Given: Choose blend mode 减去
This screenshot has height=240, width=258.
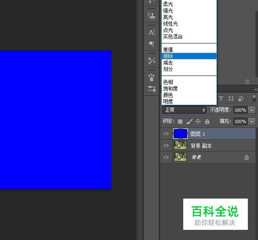Looking at the screenshot, I should click(189, 63).
